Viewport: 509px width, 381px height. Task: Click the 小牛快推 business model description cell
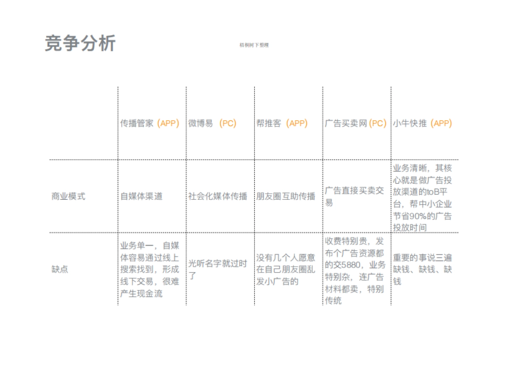(423, 196)
